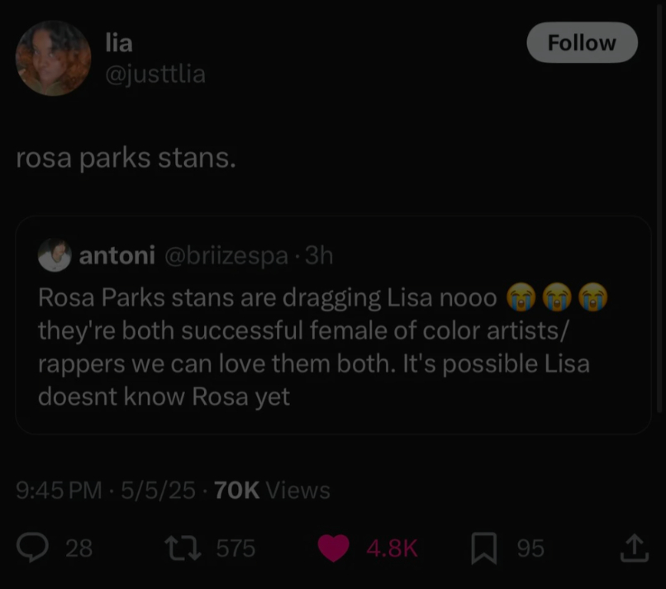
Task: Open the share upload icon
Action: point(634,547)
